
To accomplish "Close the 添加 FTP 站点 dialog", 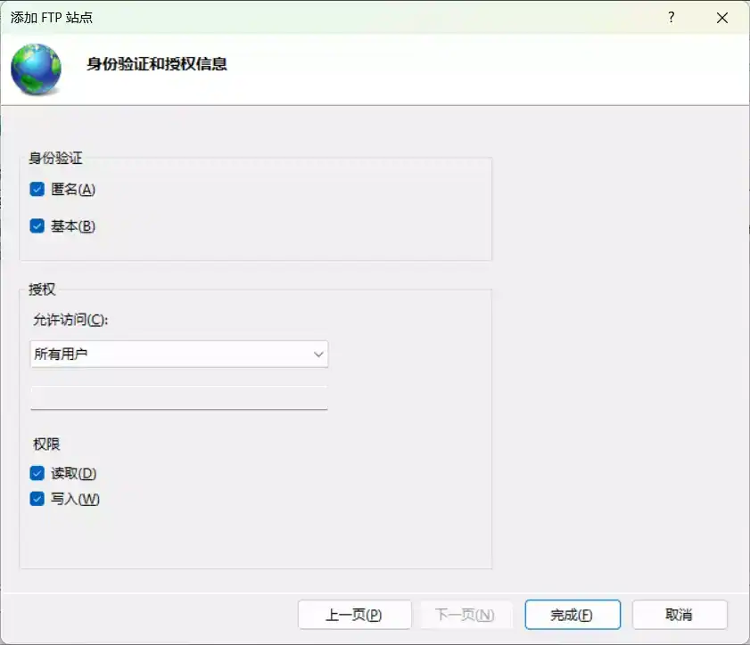I will coord(722,18).
